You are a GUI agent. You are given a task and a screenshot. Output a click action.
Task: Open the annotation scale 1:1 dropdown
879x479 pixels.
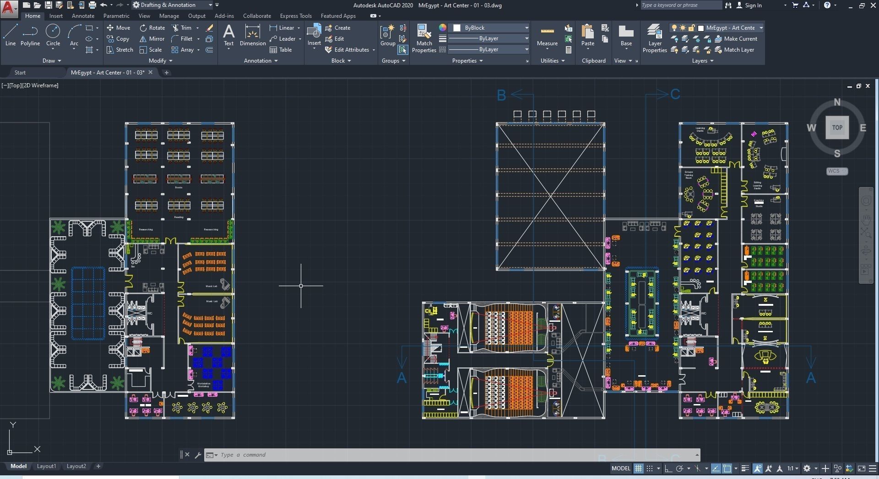click(793, 468)
